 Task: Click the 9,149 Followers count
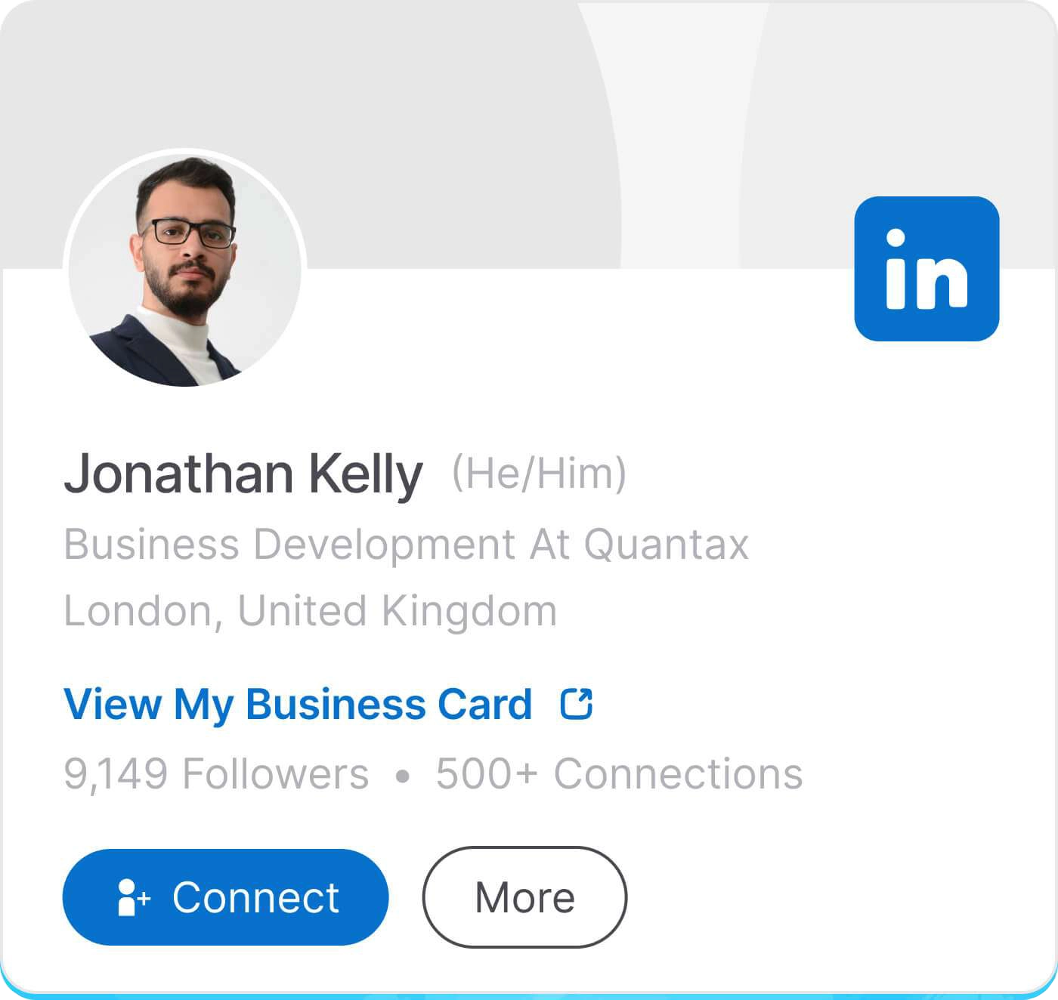(215, 772)
